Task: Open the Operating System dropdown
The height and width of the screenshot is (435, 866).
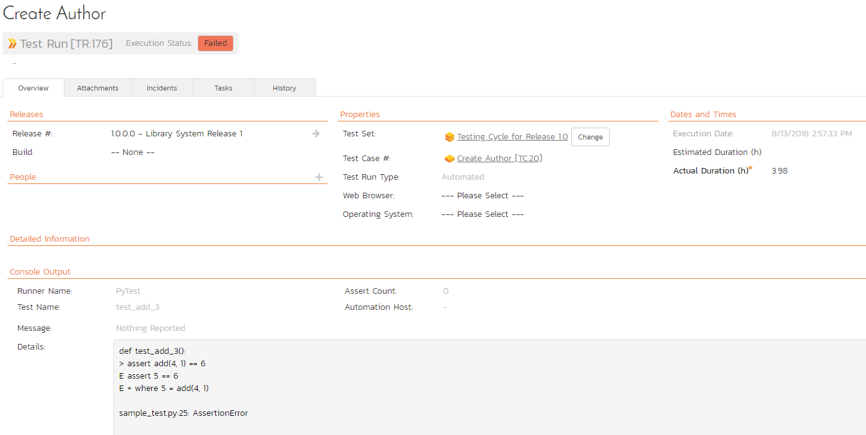Action: pyautogui.click(x=483, y=214)
